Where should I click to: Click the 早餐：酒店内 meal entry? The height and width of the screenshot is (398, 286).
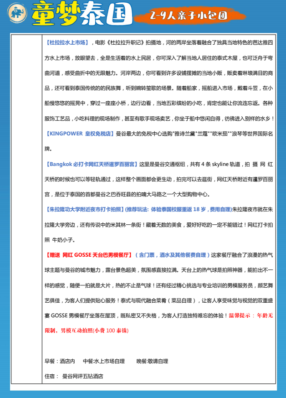pyautogui.click(x=60, y=361)
